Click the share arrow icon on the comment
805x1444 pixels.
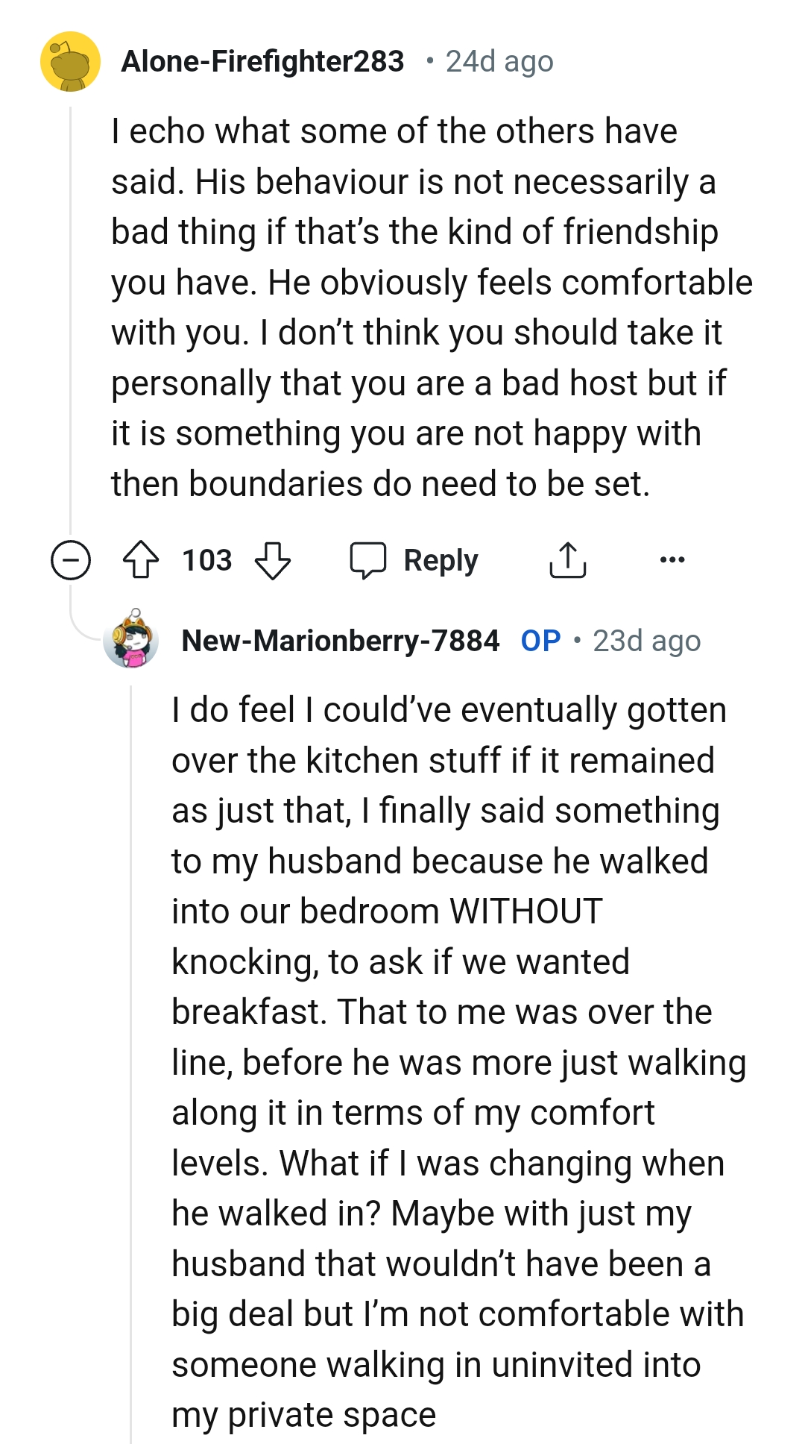pyautogui.click(x=569, y=559)
